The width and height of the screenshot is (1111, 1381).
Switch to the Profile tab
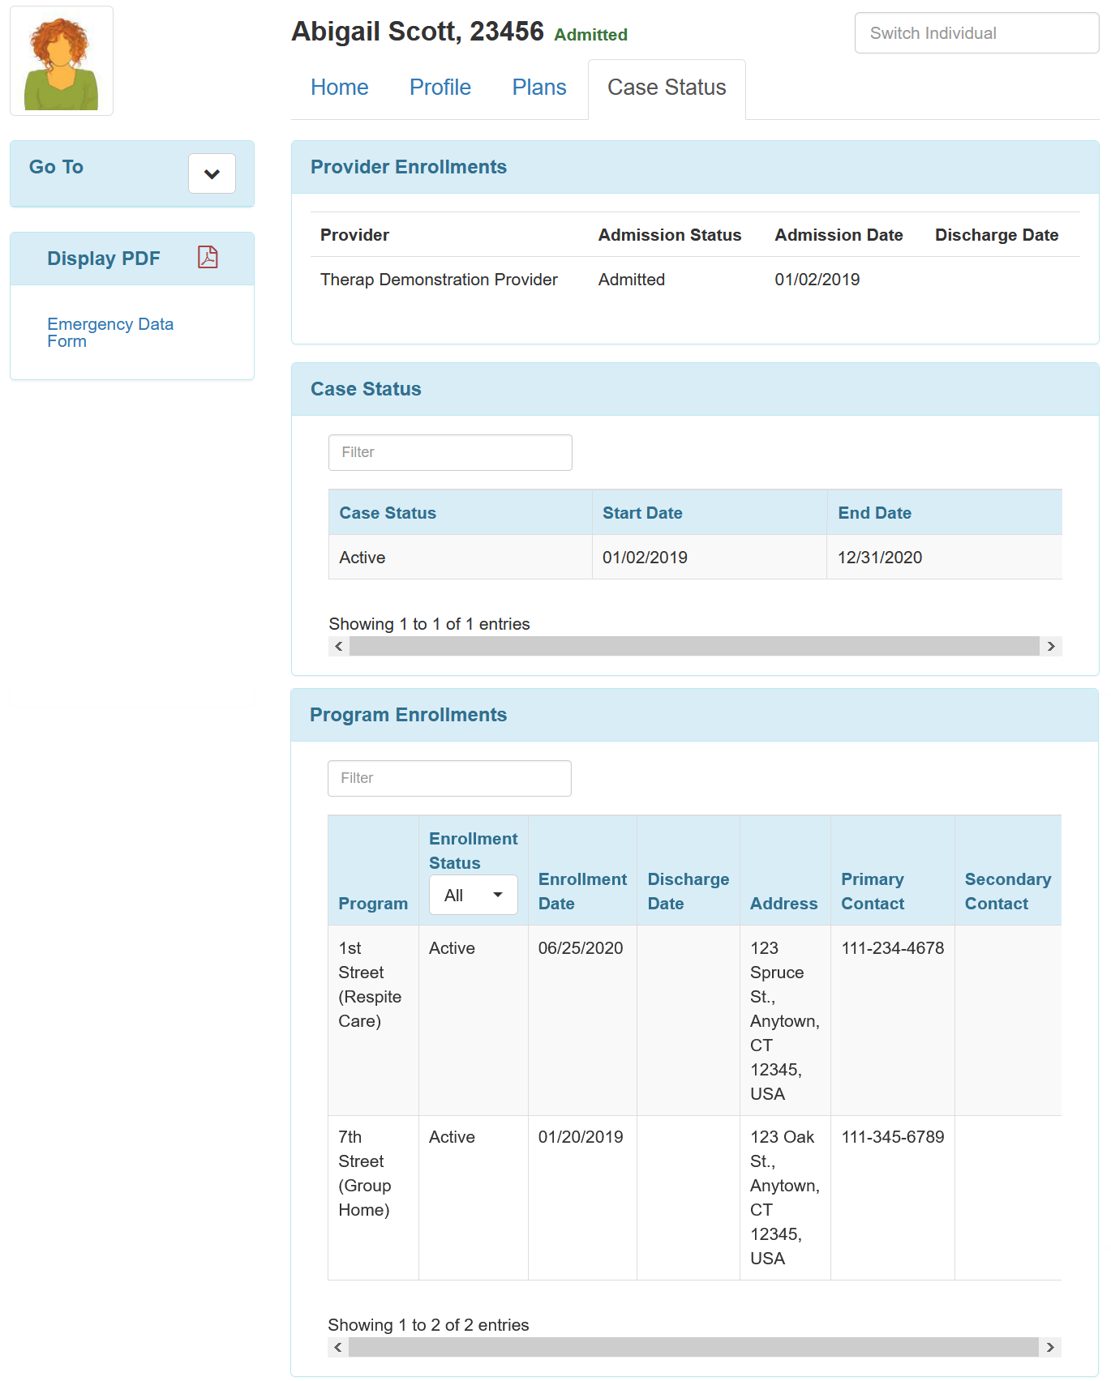(440, 88)
